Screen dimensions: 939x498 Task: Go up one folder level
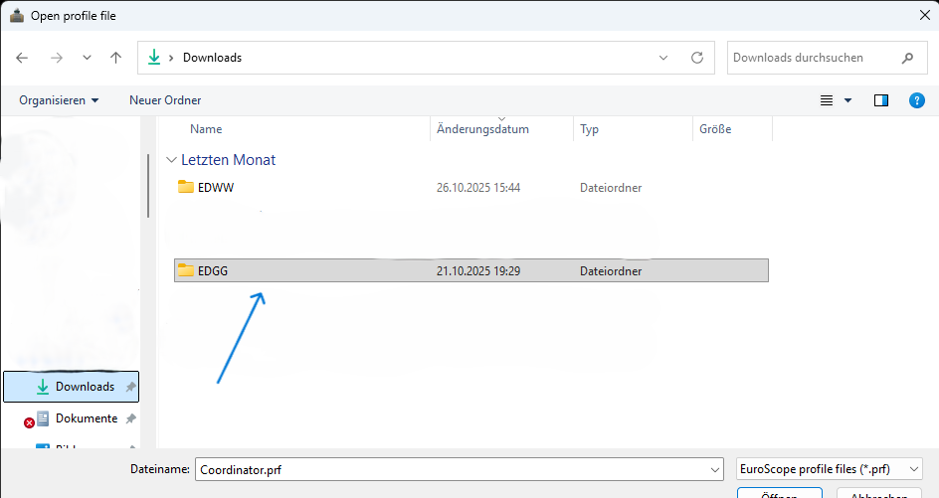(116, 58)
